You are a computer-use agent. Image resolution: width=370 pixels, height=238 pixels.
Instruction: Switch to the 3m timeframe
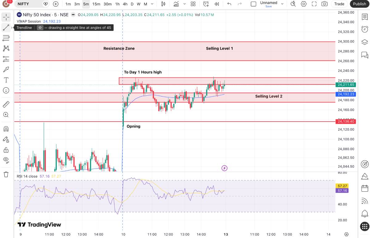pos(77,4)
